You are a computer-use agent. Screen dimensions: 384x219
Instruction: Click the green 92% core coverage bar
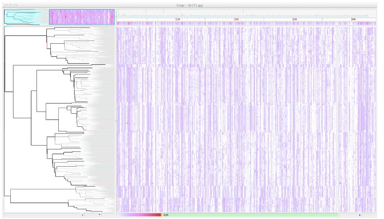point(250,215)
